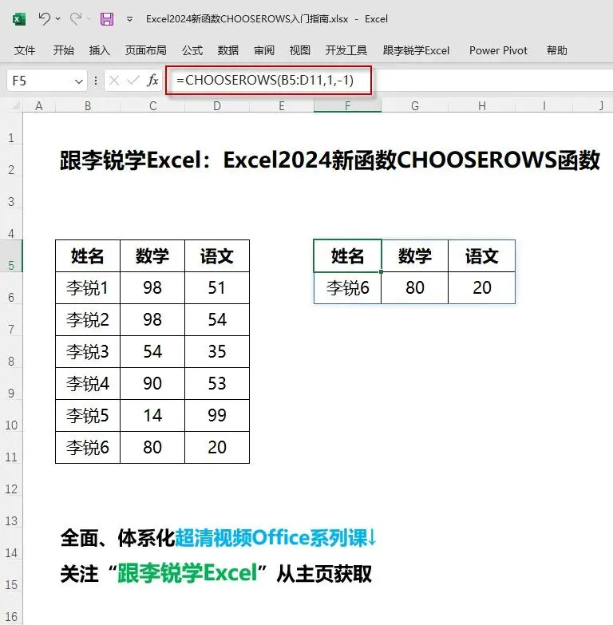Select result header cell 姓名 in F5

click(x=347, y=256)
